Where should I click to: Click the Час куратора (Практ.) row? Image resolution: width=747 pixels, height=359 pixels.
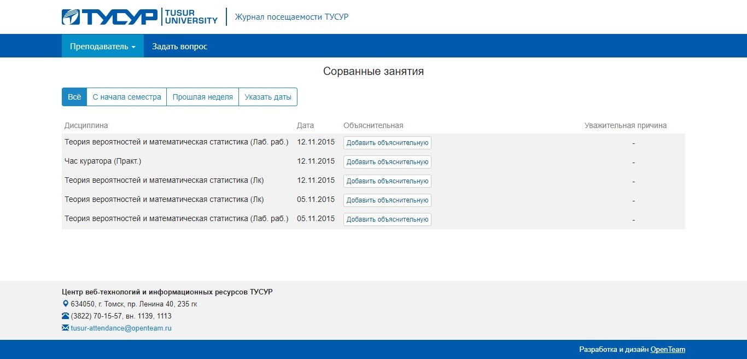pos(103,161)
